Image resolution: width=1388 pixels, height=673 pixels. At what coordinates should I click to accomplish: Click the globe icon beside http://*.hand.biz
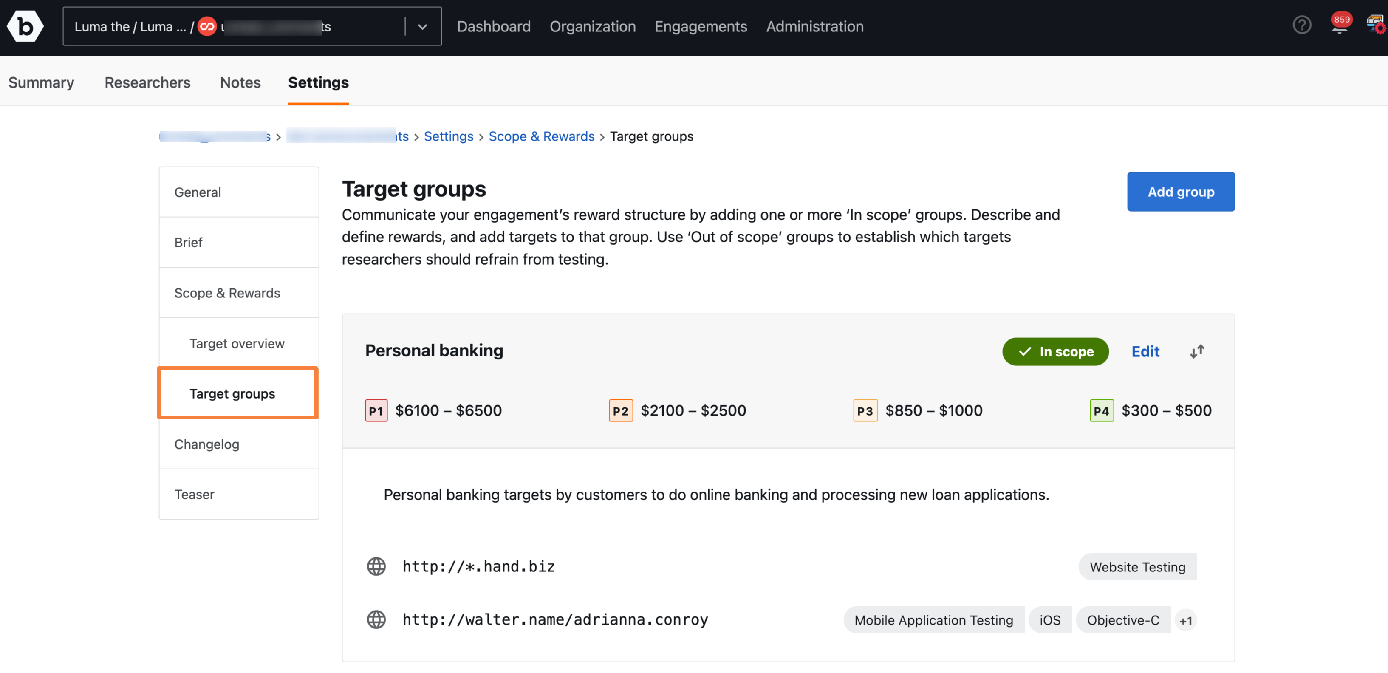tap(376, 566)
